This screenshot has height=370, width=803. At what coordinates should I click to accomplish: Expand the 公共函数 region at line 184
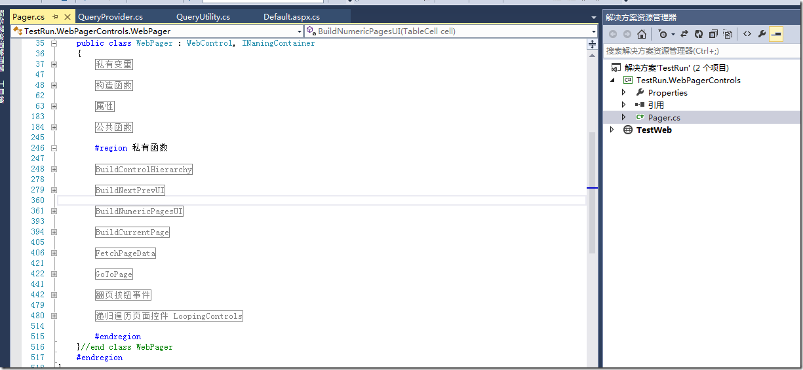[54, 127]
